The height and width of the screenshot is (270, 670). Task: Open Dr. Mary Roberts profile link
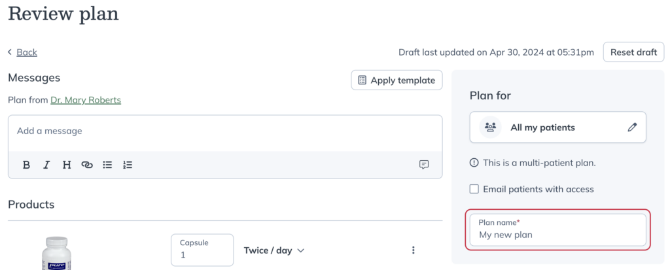[86, 100]
